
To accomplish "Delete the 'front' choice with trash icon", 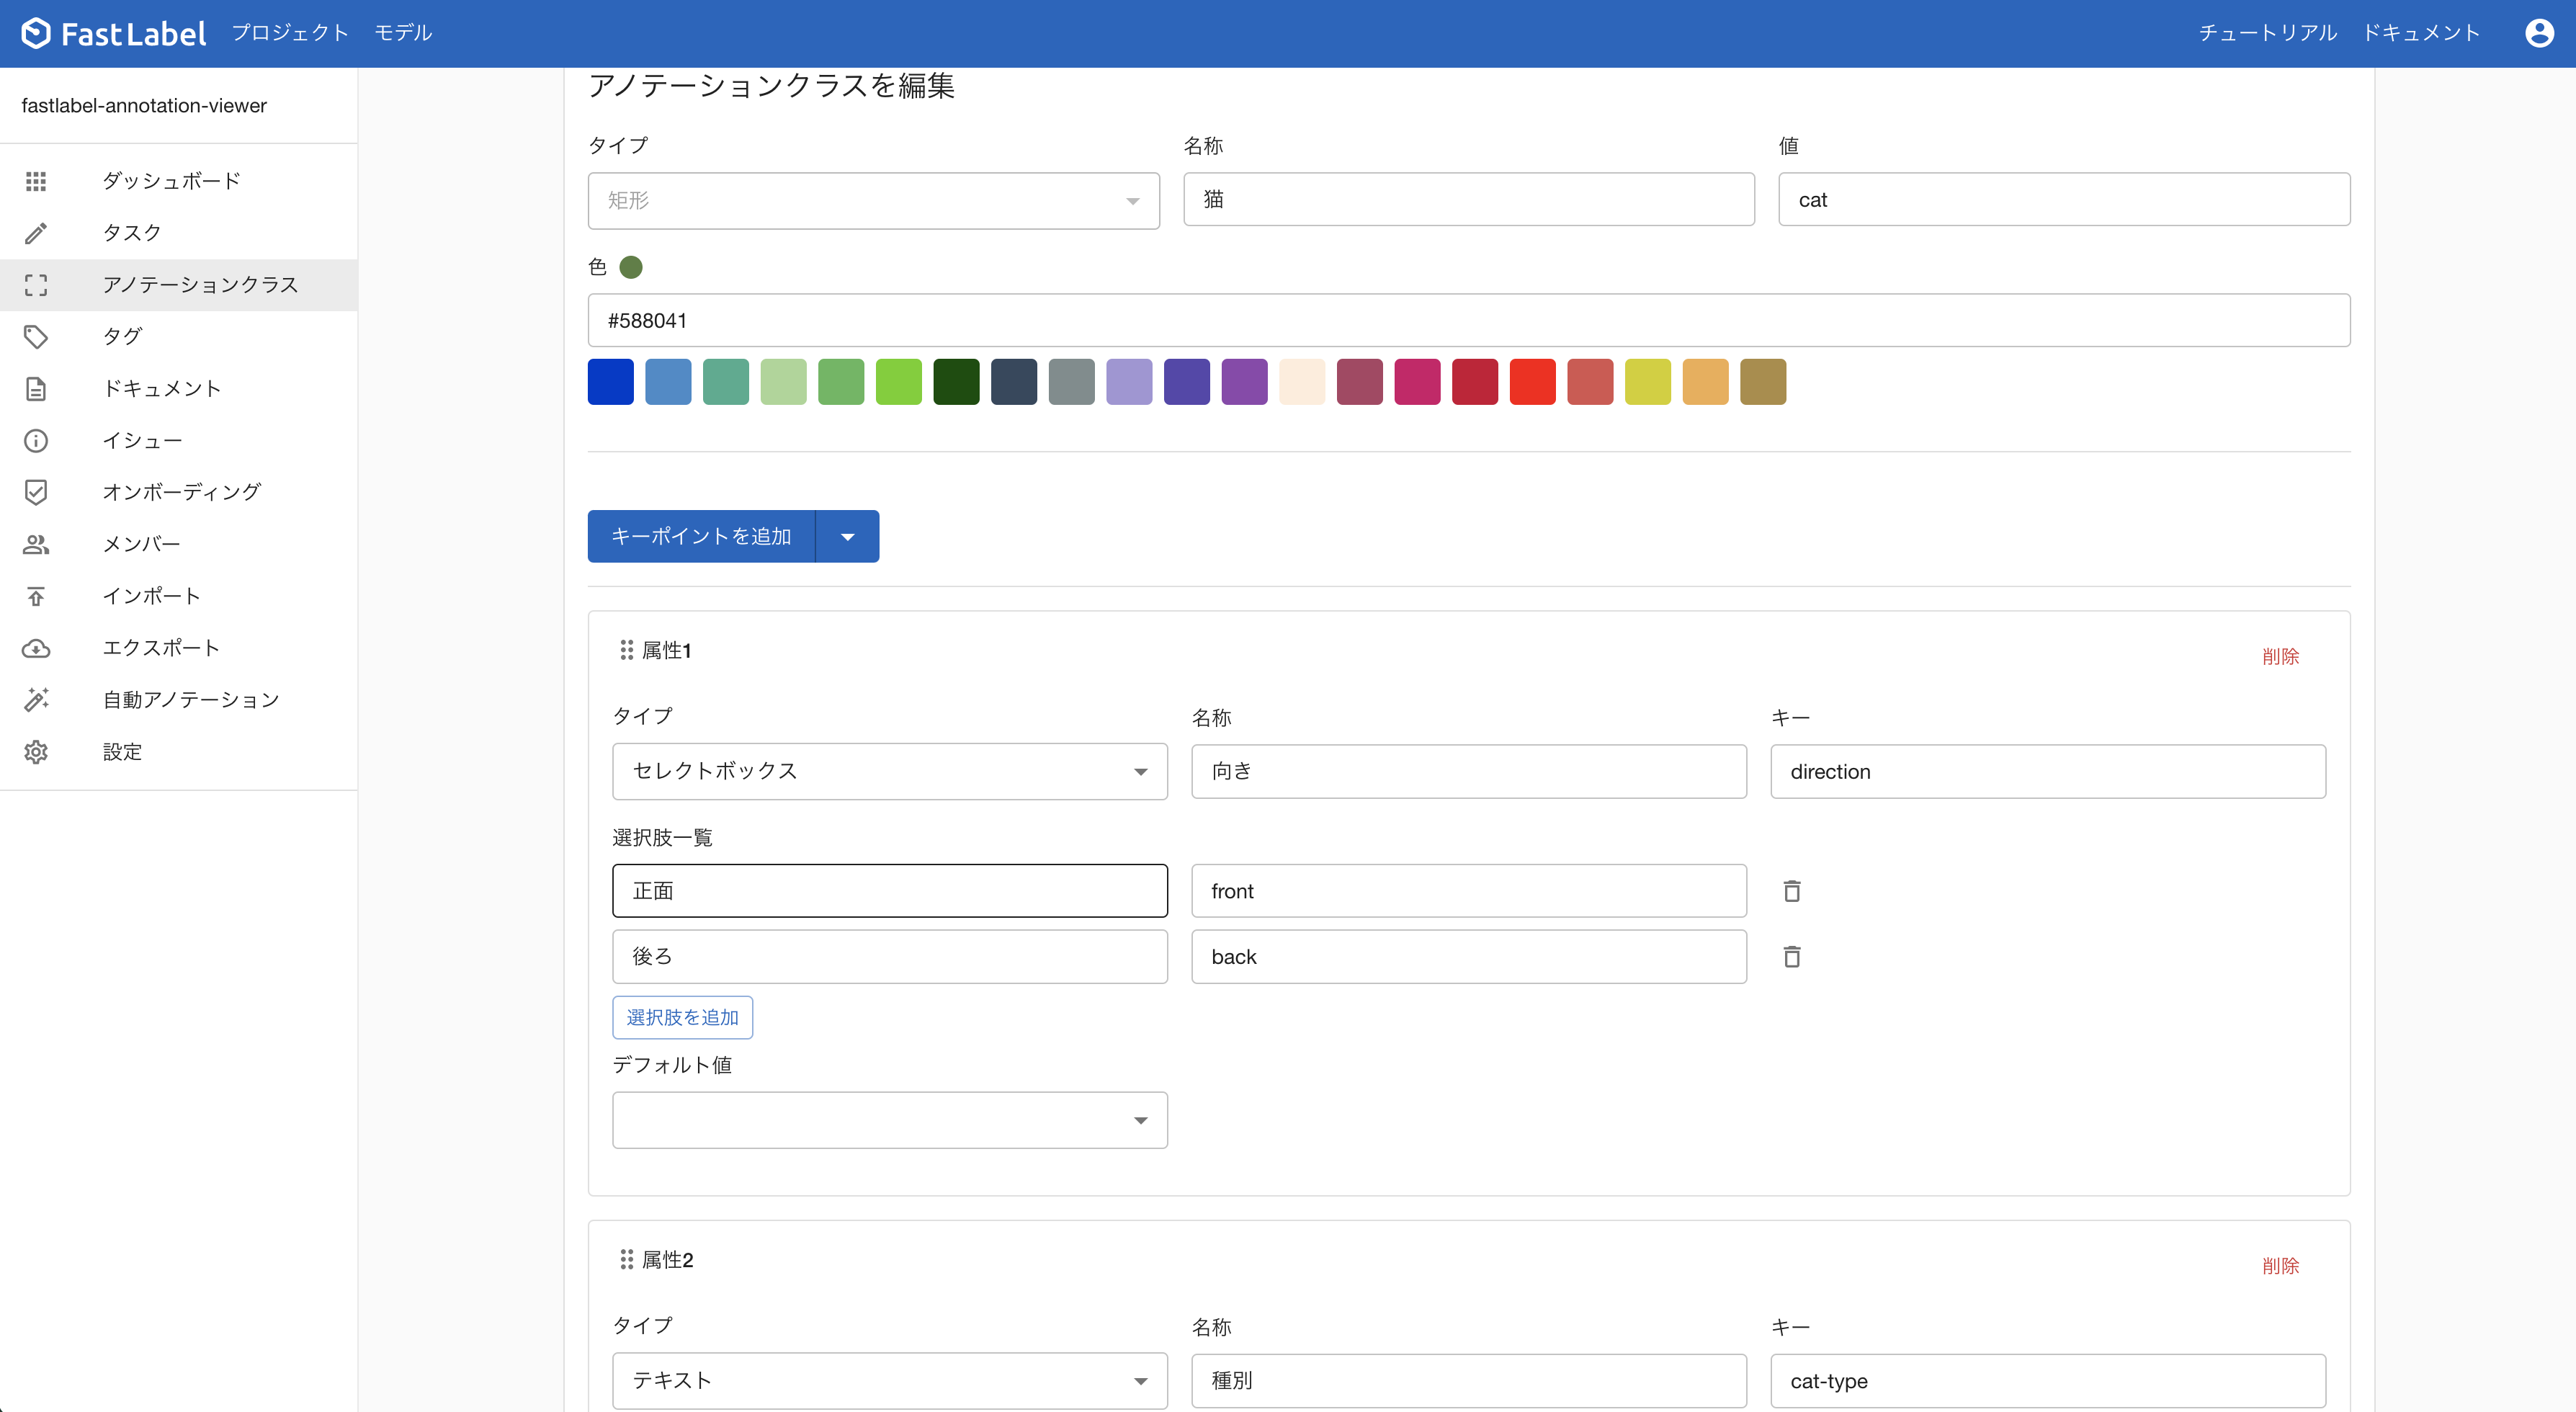I will (x=1791, y=891).
